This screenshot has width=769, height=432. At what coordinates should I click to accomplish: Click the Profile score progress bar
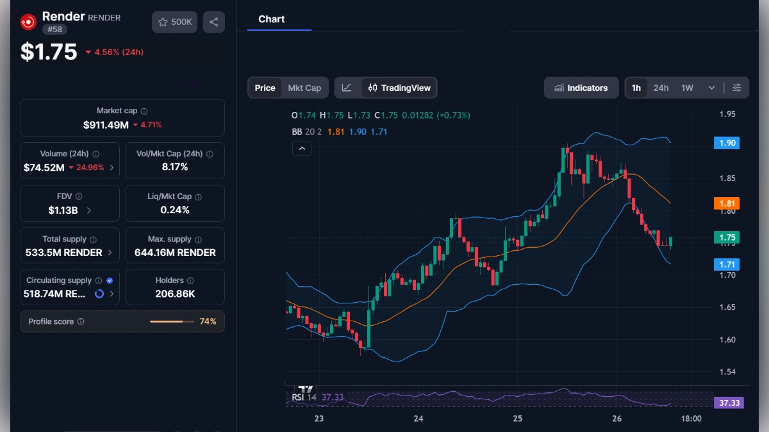tap(171, 321)
